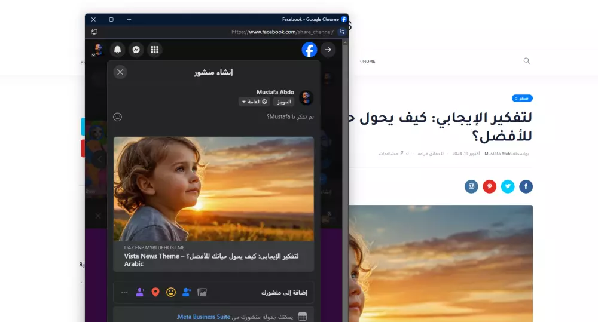598x322 pixels.
Task: Click the Instagram share icon on the article
Action: click(x=471, y=186)
